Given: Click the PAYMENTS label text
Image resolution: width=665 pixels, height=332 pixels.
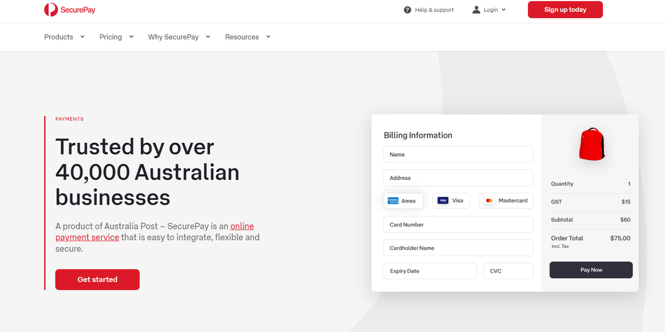Looking at the screenshot, I should pos(70,119).
